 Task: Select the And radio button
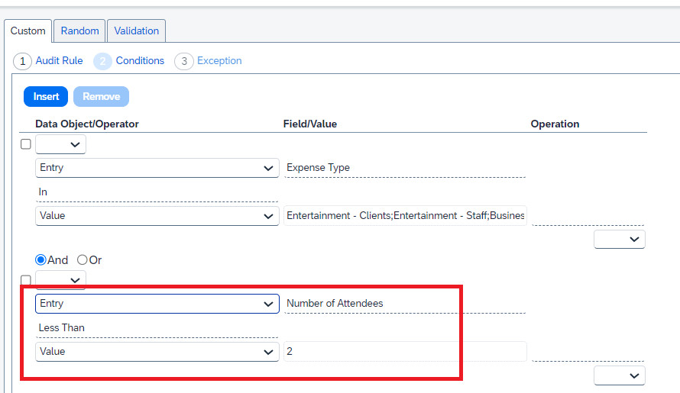(40, 260)
